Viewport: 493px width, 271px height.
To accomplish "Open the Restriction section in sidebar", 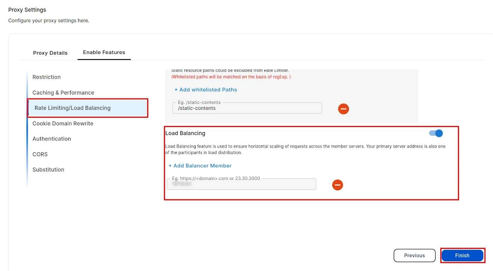I will [x=46, y=77].
